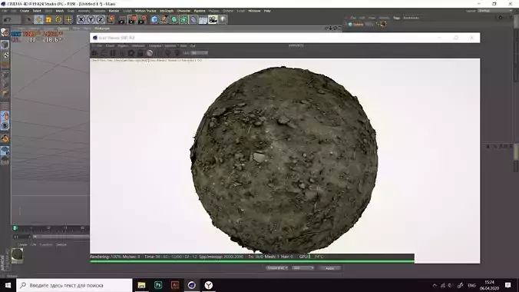Select the Live Selection arrow tool
The height and width of the screenshot is (292, 519).
point(29,19)
